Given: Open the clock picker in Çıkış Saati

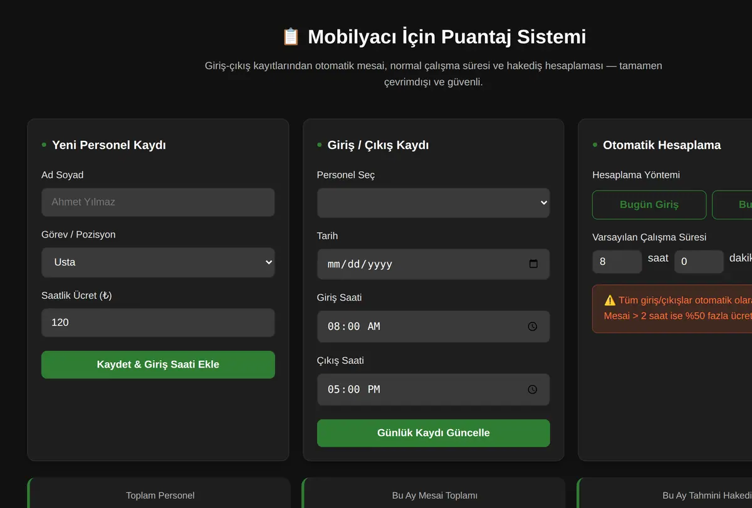Looking at the screenshot, I should click(533, 390).
